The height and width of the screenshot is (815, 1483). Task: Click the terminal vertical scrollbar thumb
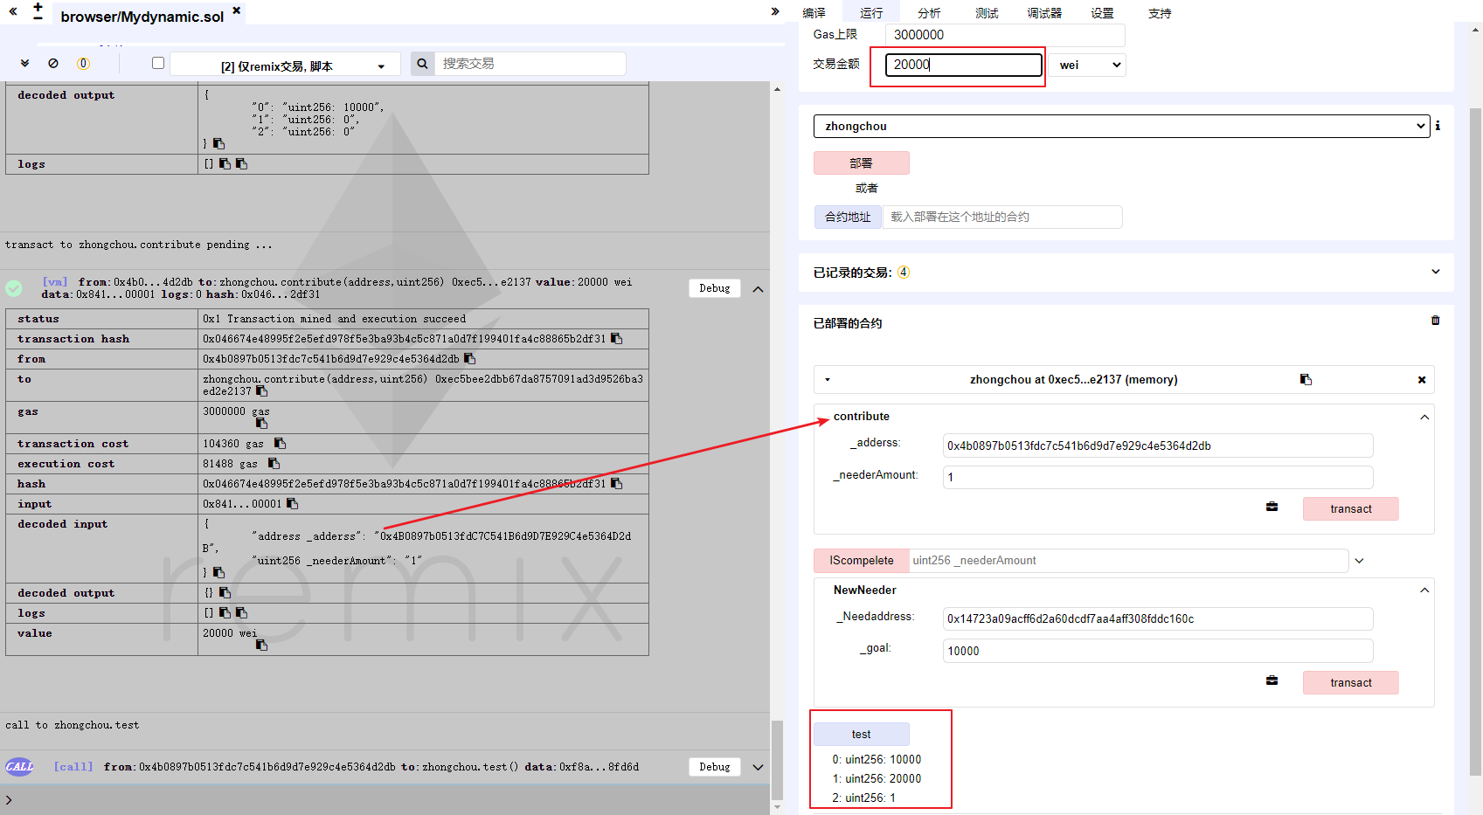pyautogui.click(x=777, y=759)
